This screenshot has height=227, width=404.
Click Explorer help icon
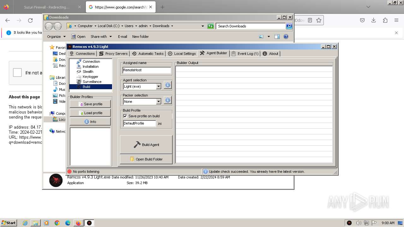click(x=286, y=37)
